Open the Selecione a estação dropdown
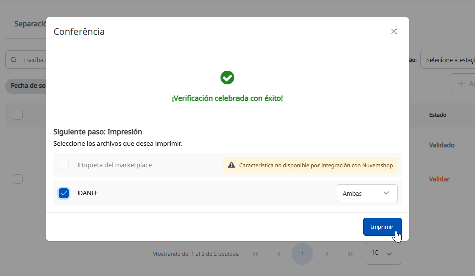This screenshot has height=276, width=475. pyautogui.click(x=447, y=60)
